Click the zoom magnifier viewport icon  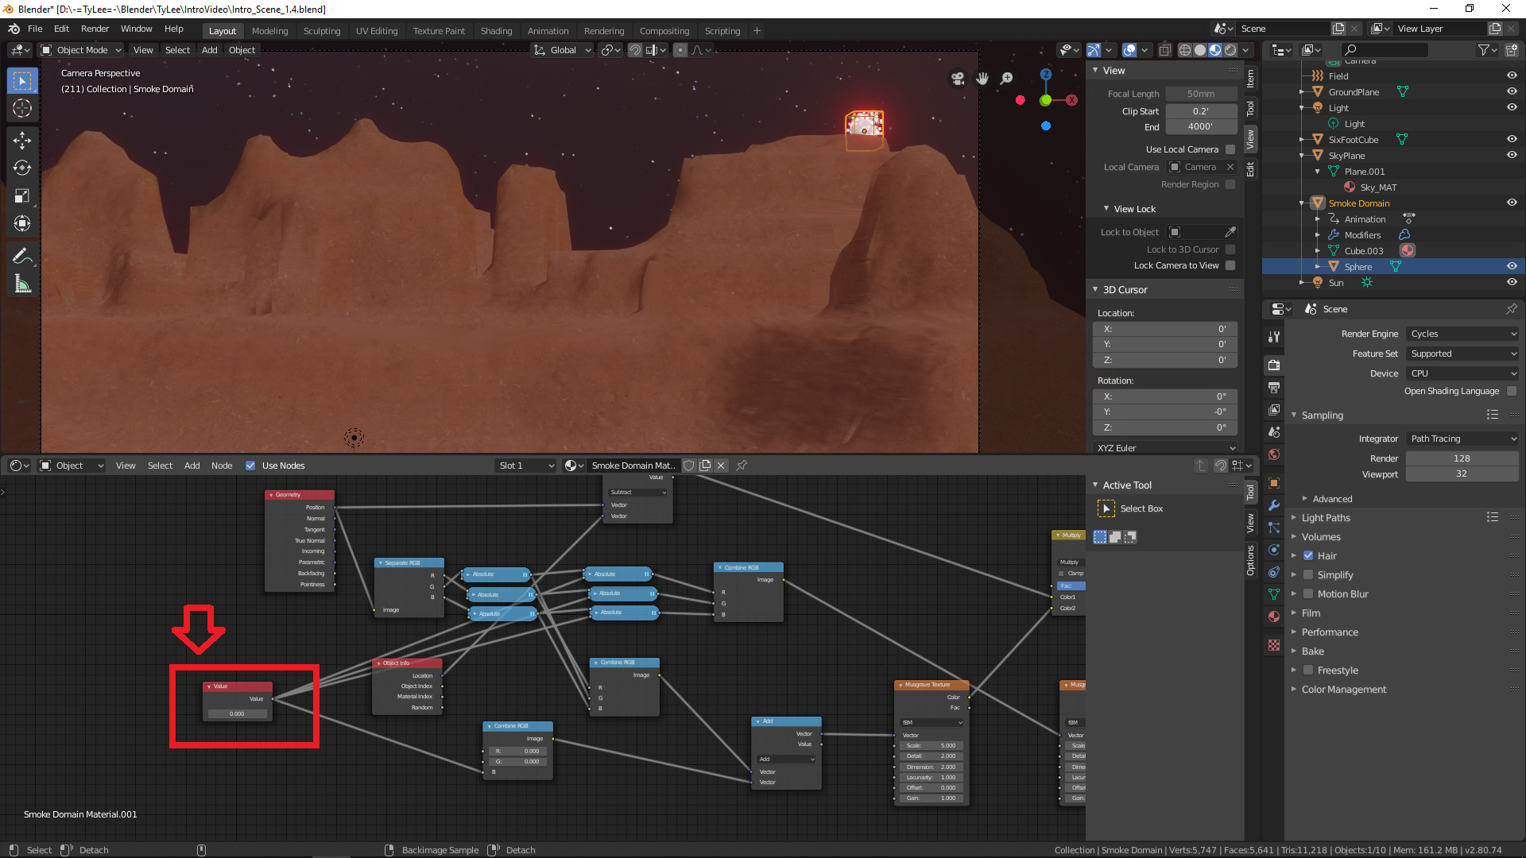pyautogui.click(x=1007, y=78)
